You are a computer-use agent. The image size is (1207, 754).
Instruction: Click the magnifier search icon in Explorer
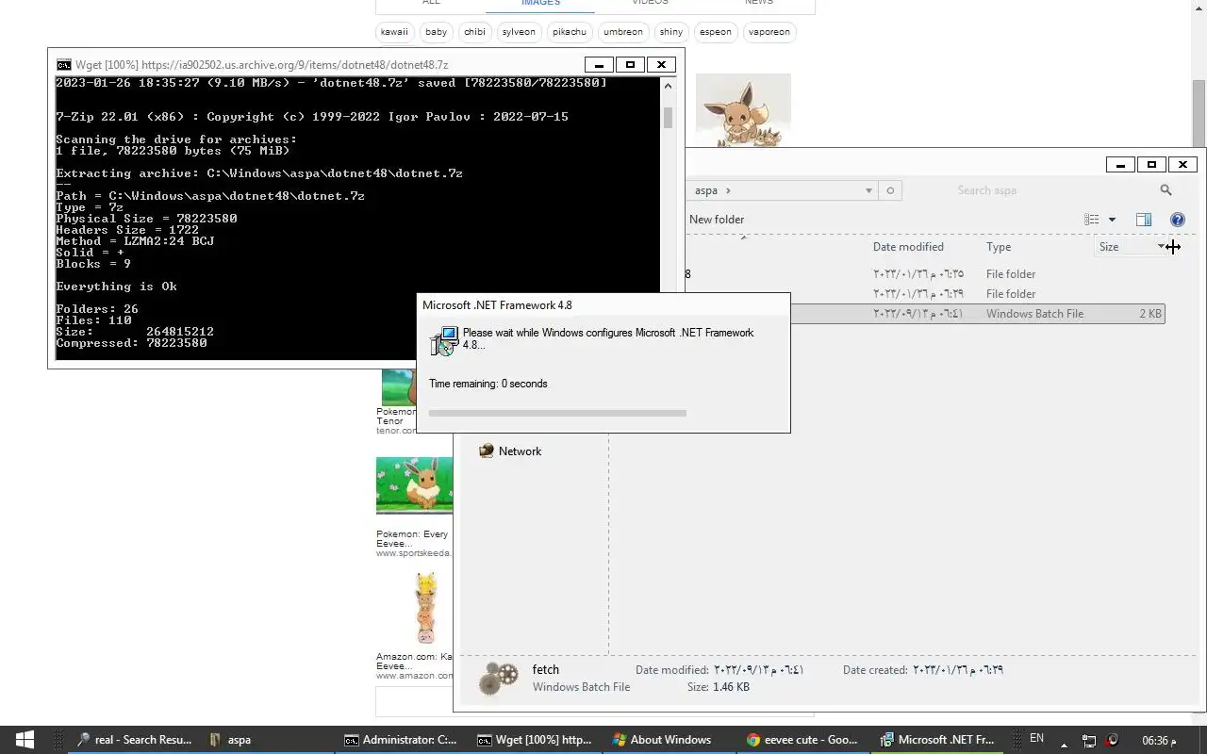pos(1166,190)
